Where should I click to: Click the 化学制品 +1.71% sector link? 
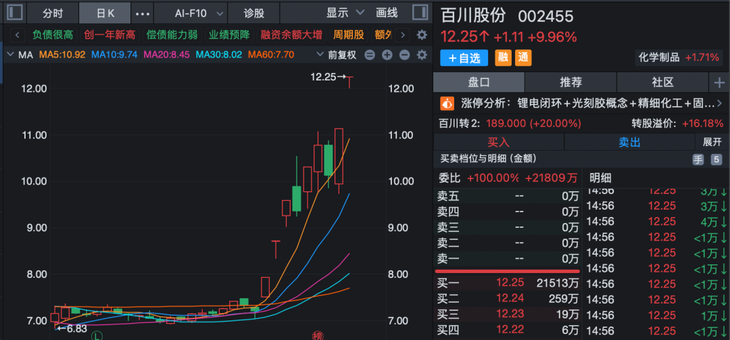pyautogui.click(x=679, y=57)
